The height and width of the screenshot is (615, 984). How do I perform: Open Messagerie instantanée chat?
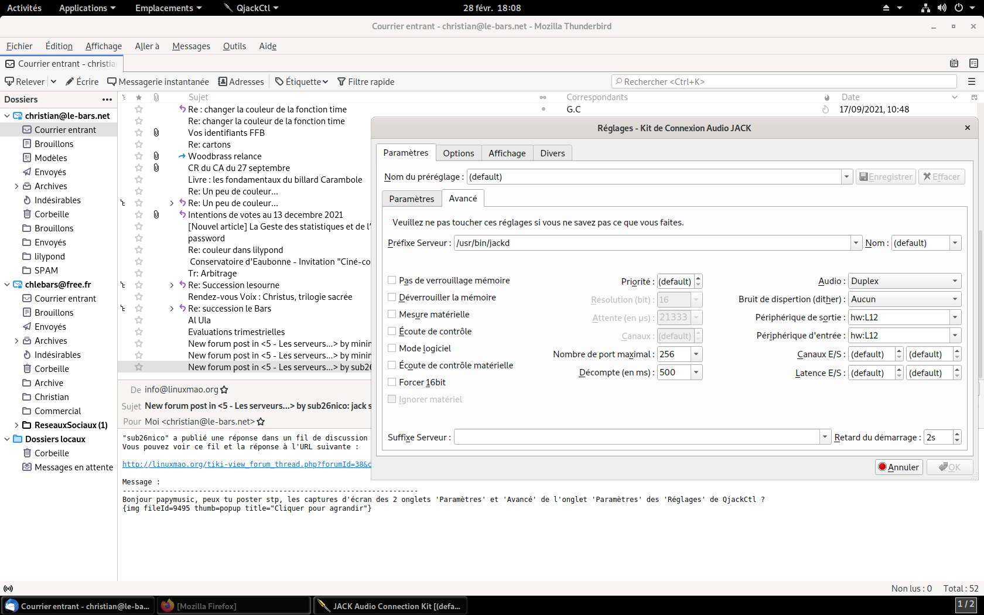point(158,81)
